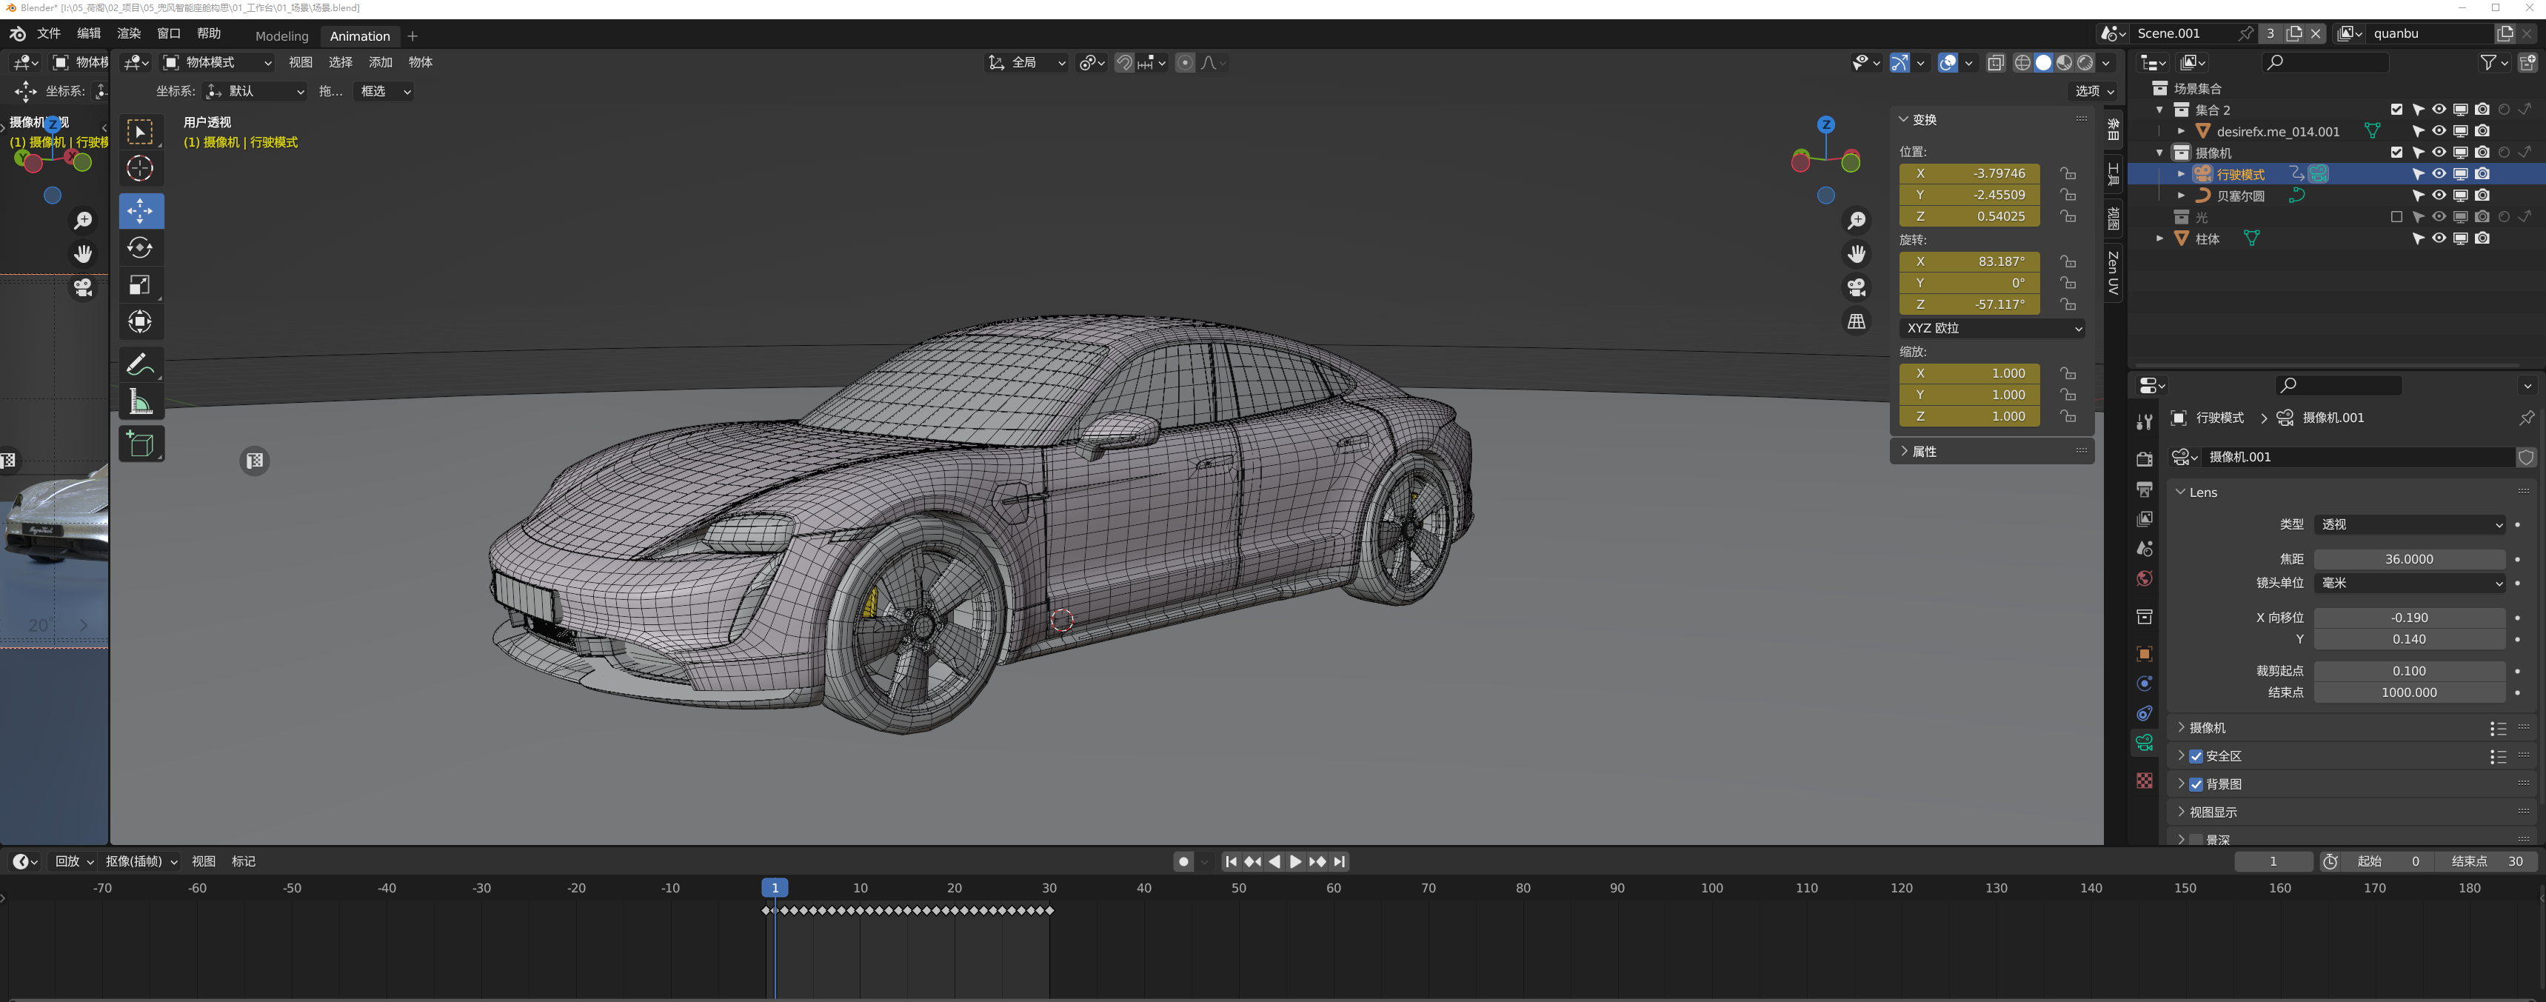The image size is (2546, 1002).
Task: Open the 类型 透视 lens type dropdown
Action: [x=2408, y=525]
